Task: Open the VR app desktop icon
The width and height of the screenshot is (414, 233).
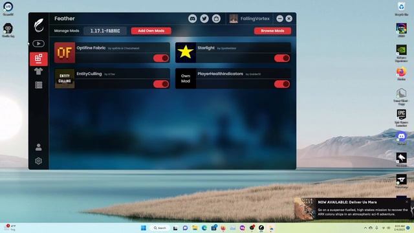Action: click(x=8, y=8)
